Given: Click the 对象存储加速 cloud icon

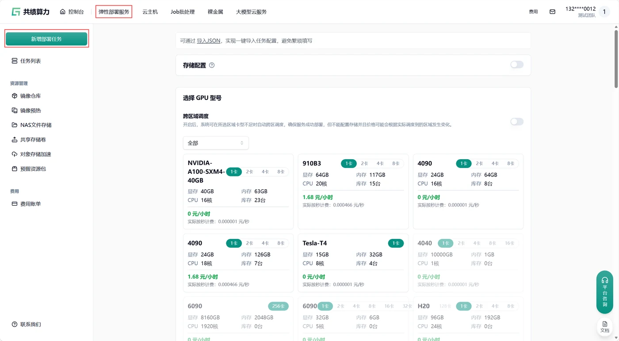Looking at the screenshot, I should (15, 154).
